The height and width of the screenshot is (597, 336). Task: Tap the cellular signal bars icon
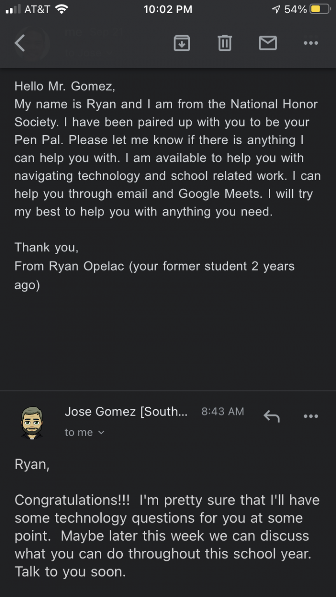(x=13, y=9)
